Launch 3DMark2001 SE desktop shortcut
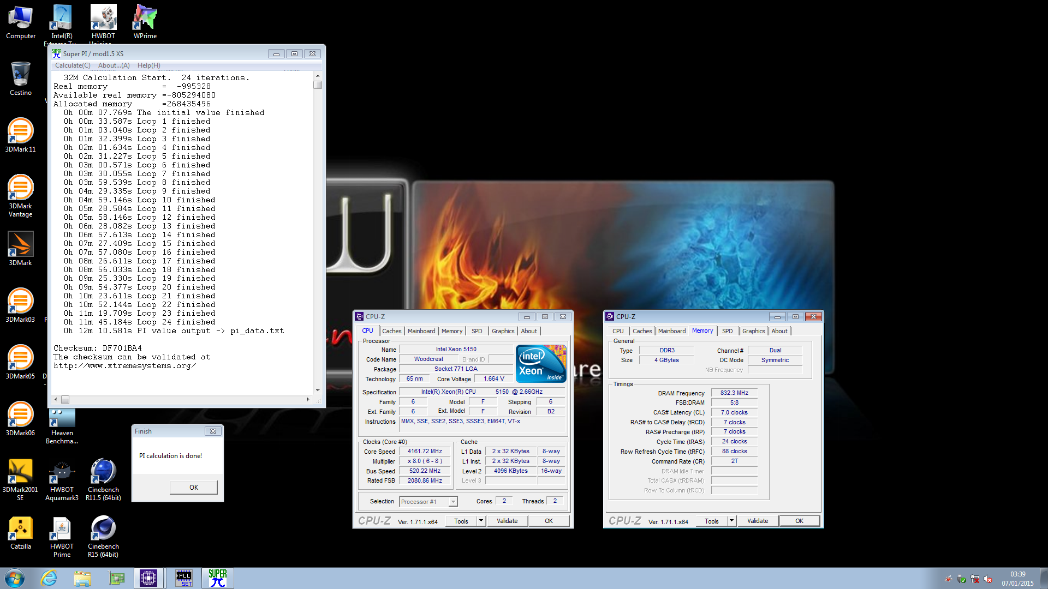This screenshot has height=589, width=1048. 21,480
